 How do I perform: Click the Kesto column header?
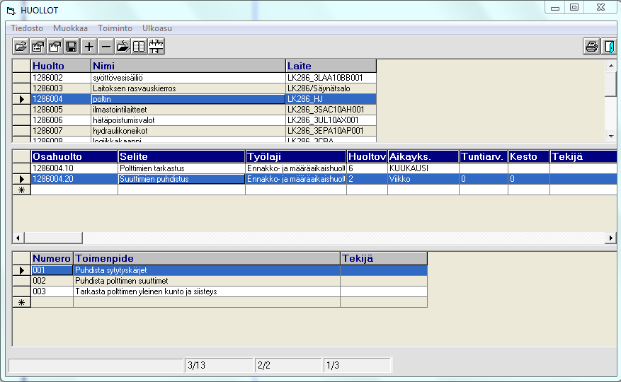(529, 156)
